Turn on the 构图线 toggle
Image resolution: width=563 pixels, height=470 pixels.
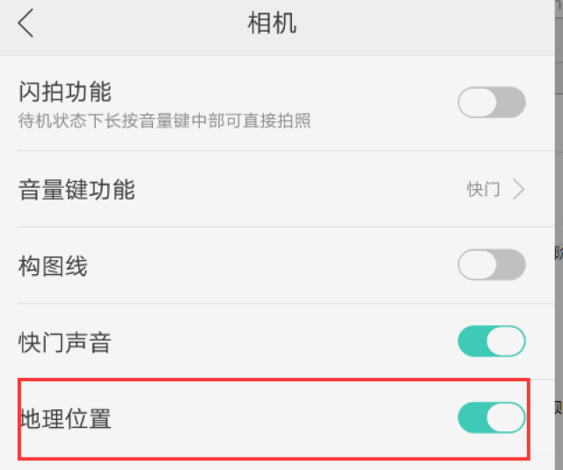point(492,264)
